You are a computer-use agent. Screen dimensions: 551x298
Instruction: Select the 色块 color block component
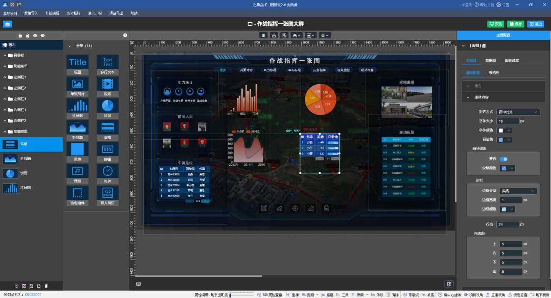77,152
